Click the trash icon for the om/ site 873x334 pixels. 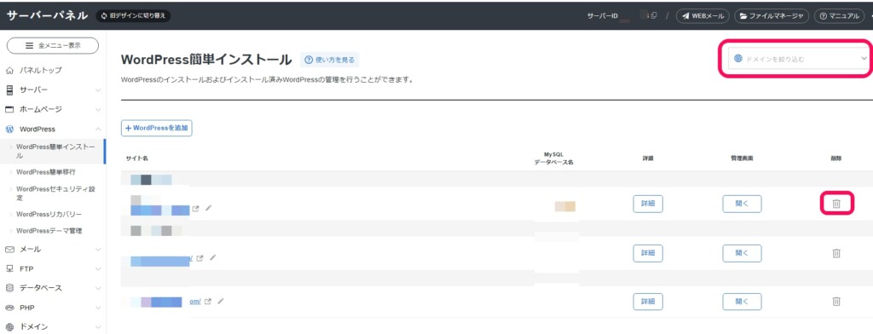835,301
